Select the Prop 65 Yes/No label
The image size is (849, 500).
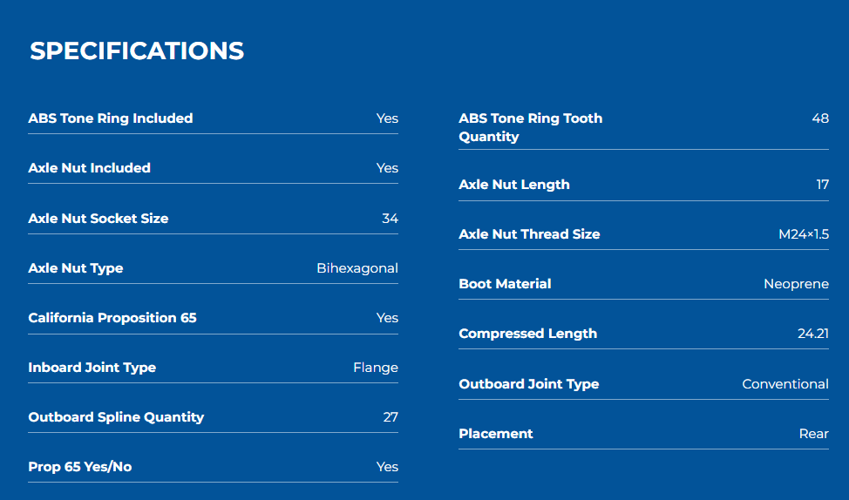point(80,466)
